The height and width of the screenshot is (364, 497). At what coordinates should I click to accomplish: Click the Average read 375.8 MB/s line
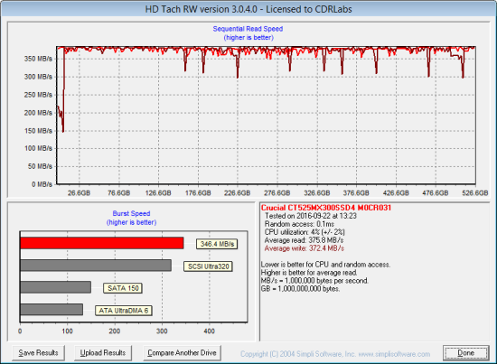click(304, 240)
